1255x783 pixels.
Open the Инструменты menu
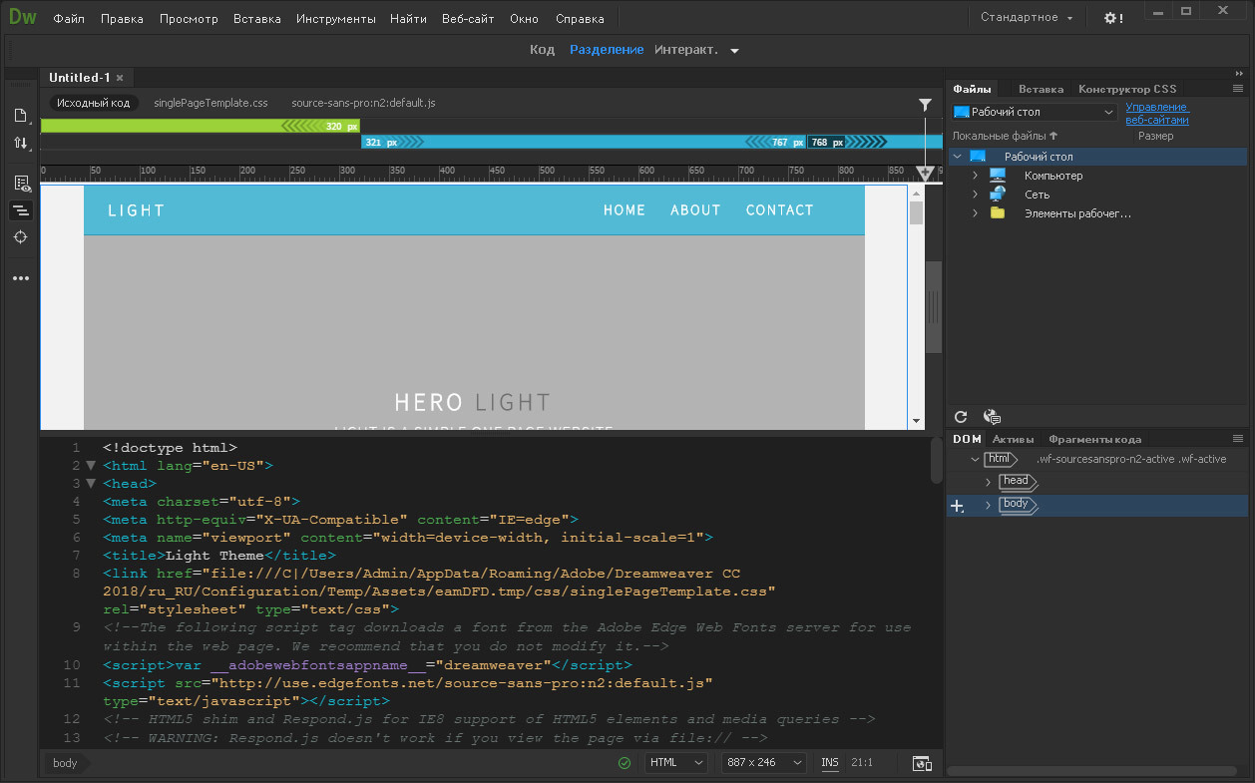pos(336,19)
